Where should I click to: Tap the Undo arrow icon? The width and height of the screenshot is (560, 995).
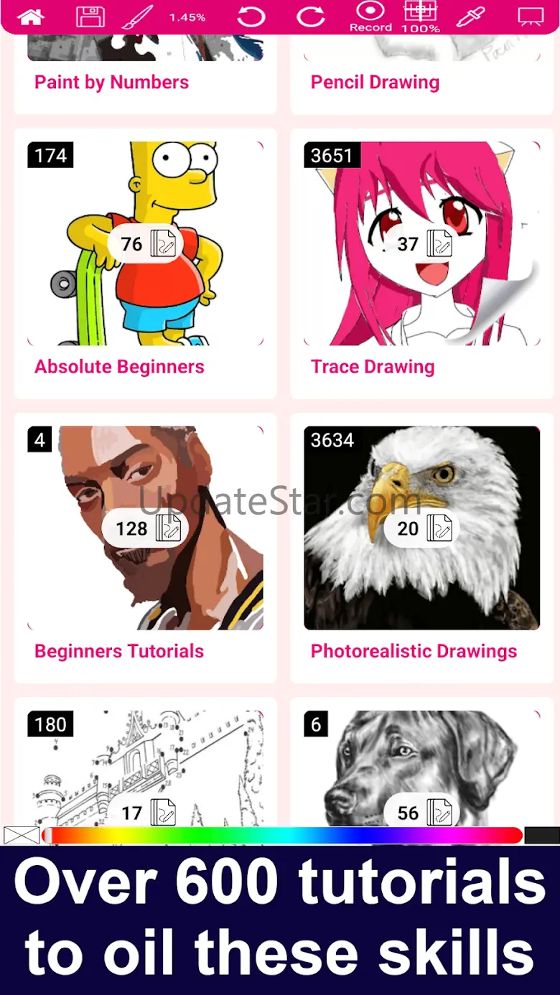251,17
